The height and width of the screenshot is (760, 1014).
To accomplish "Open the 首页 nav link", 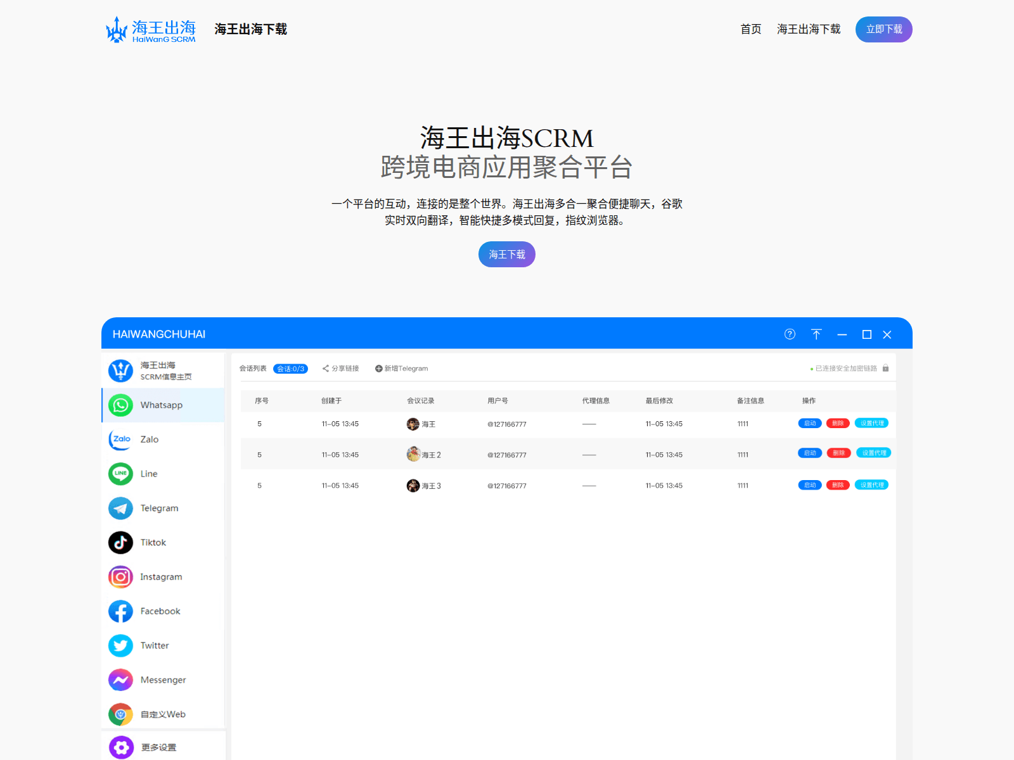I will (x=751, y=29).
